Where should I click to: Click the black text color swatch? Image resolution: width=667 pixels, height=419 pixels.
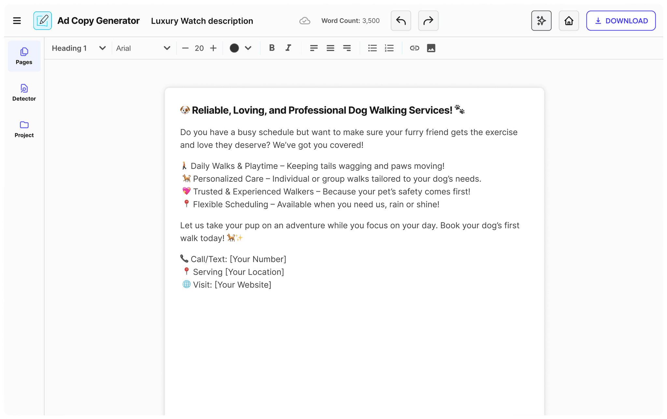(x=234, y=48)
